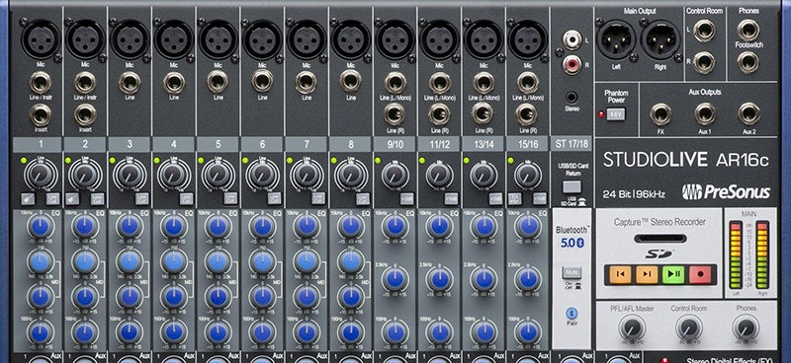Viewport: 791px width, 363px height.
Task: Click the Control Room L output jack
Action: tap(704, 31)
